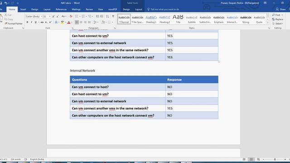Apply the Heading 1 style
Image resolution: width=290 pixels, height=163 pixels.
(x=151, y=19)
